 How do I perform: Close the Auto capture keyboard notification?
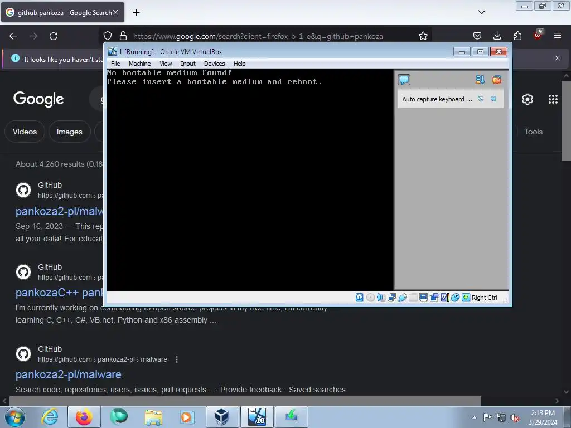(493, 99)
